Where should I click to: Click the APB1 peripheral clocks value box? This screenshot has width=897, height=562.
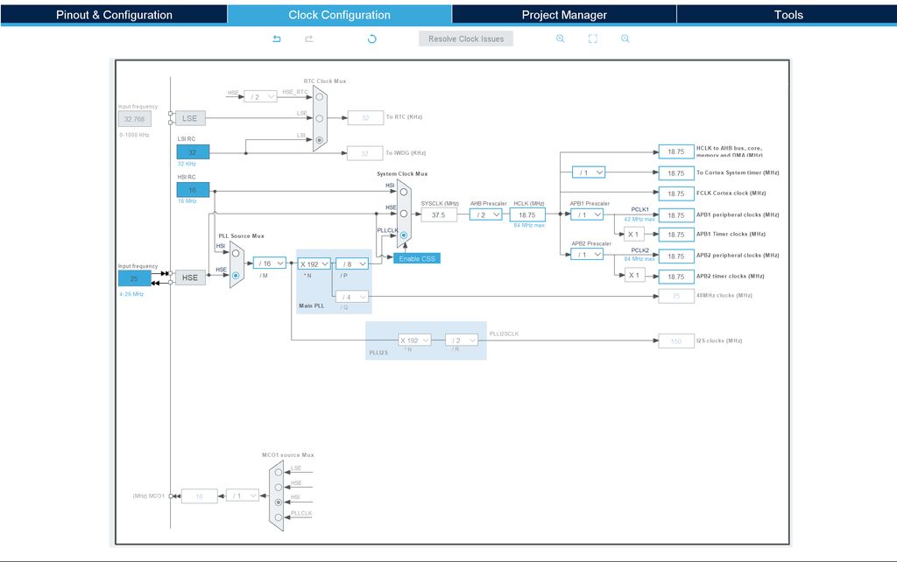676,215
